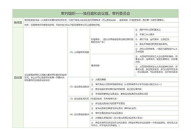Screen dimensions: 191x137
Task: Click the cell '(4) 合议庭活动原则'
Action: pos(79,115)
